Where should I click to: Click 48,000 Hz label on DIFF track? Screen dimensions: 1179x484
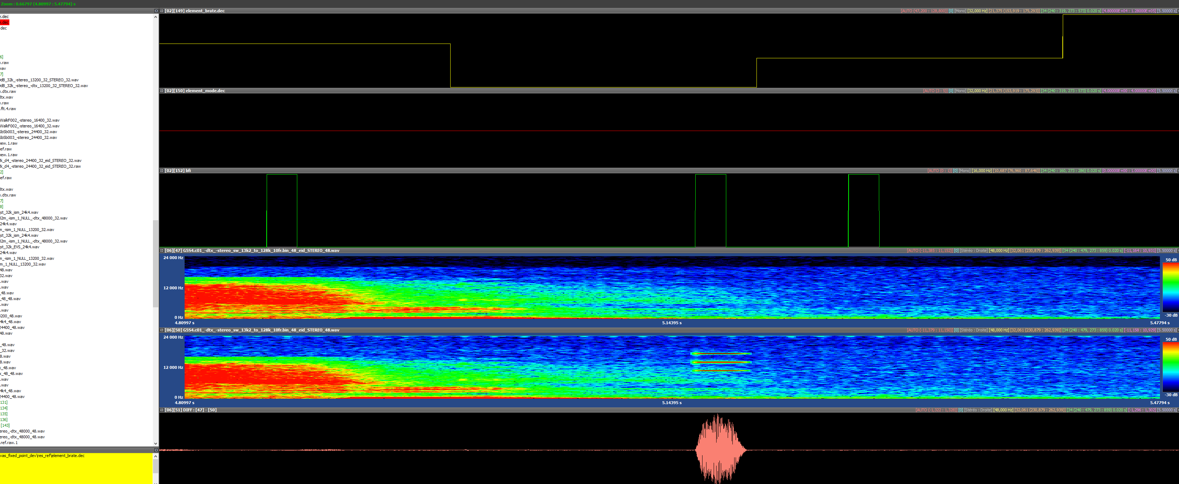coord(1003,410)
